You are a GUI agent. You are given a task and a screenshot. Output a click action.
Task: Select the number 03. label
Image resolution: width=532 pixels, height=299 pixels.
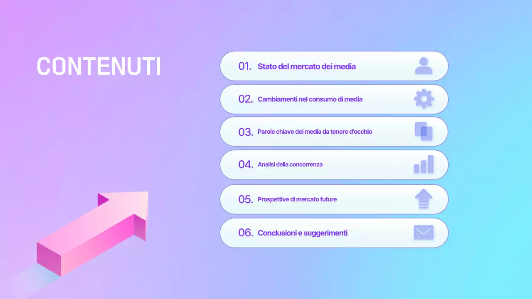click(x=246, y=132)
